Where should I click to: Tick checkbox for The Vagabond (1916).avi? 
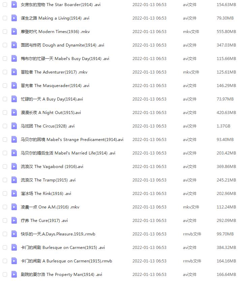coord(5,167)
